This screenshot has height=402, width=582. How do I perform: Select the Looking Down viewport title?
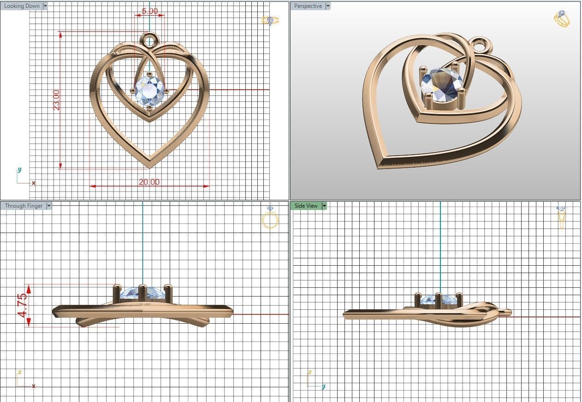(22, 6)
